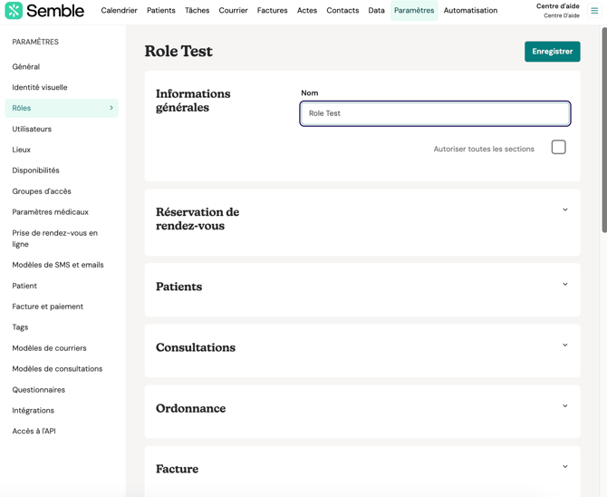The width and height of the screenshot is (607, 497).
Task: Open the Centre d'aide link
Action: 557,6
